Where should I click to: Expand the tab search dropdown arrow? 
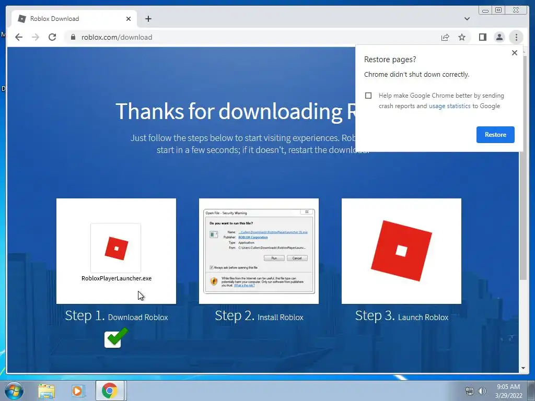[467, 19]
